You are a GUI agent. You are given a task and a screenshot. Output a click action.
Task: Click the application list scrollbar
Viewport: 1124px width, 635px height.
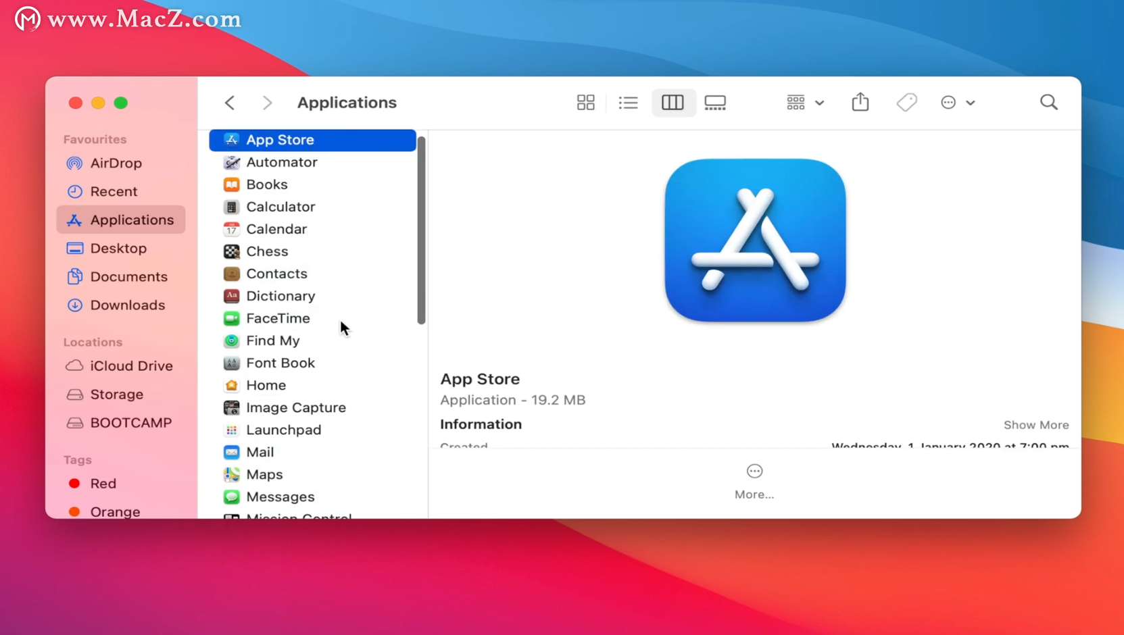click(421, 230)
